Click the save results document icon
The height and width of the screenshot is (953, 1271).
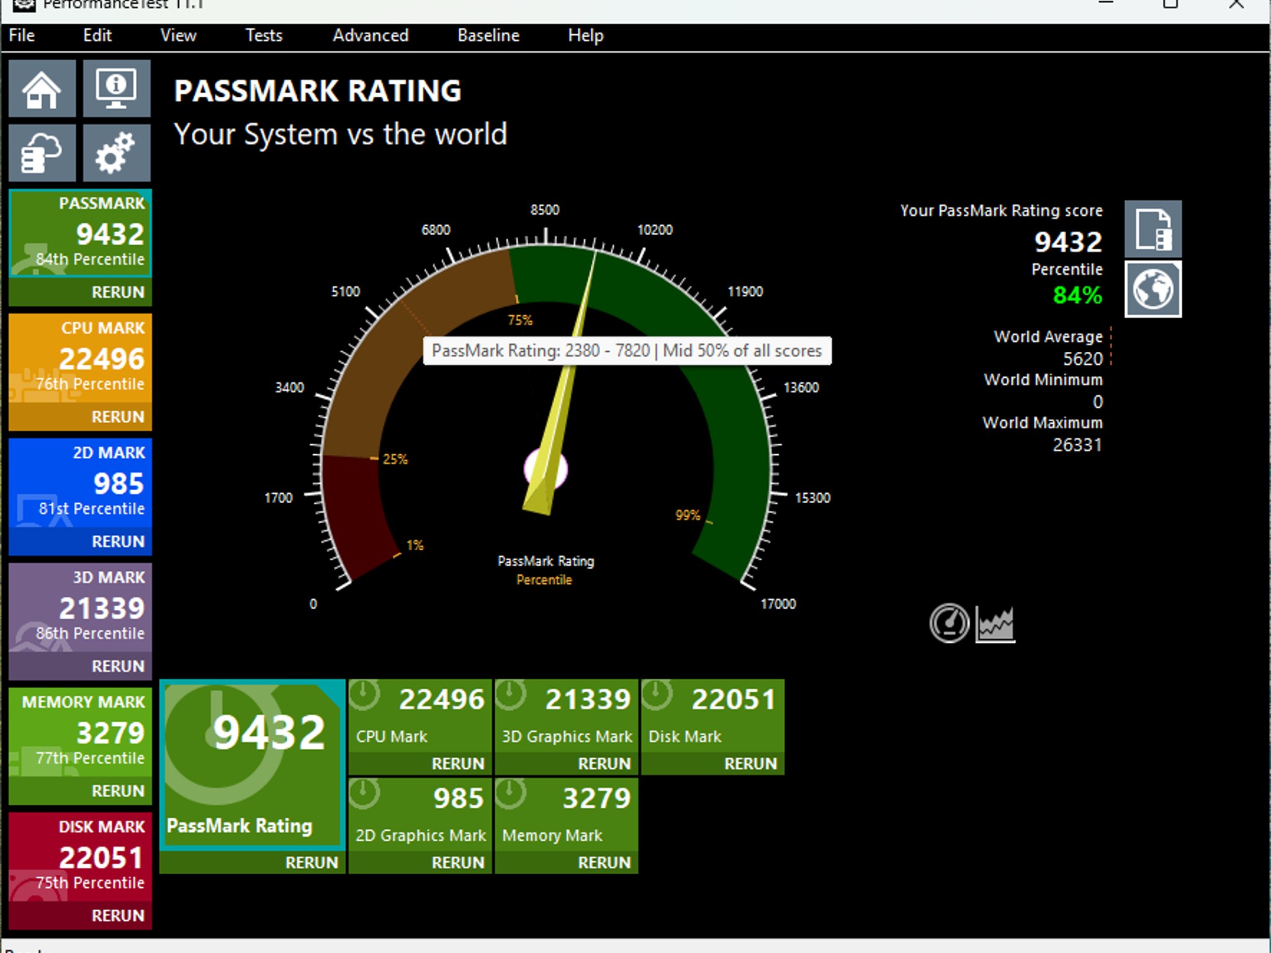click(1153, 229)
